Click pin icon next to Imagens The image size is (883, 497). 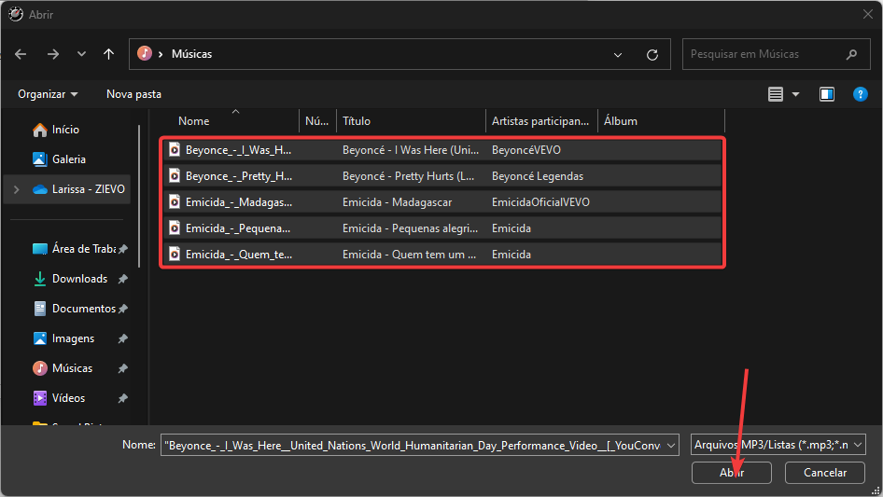tap(122, 338)
